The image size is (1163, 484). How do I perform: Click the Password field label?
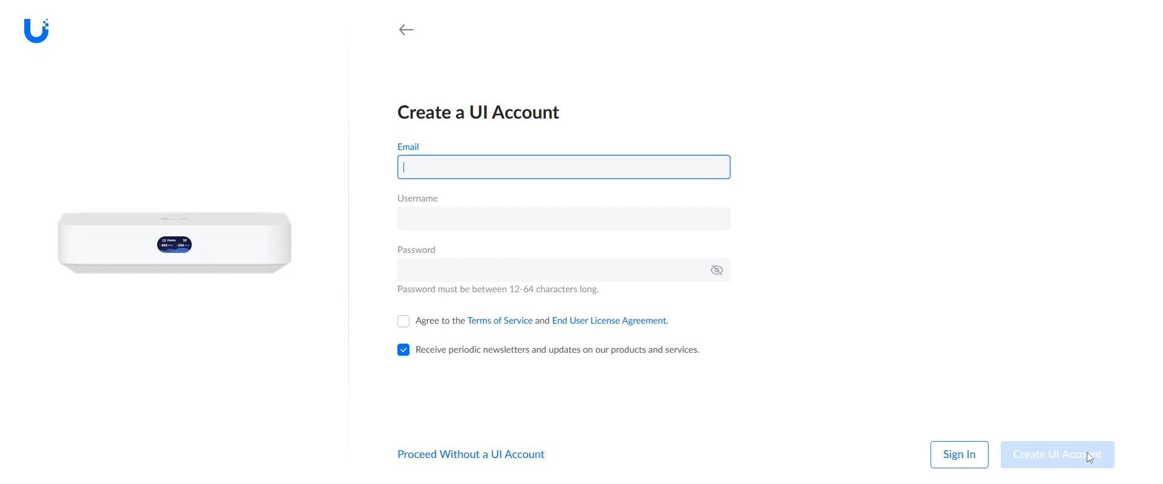tap(416, 250)
